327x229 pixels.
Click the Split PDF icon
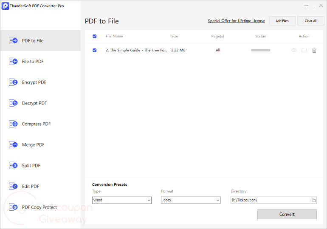[13, 165]
